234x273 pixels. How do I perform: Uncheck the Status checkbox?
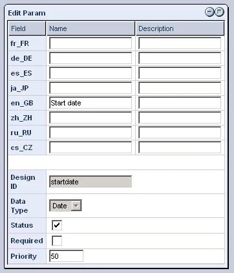[57, 225]
